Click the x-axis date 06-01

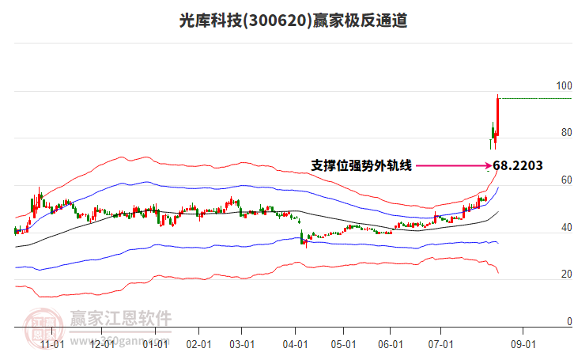tap(391, 344)
